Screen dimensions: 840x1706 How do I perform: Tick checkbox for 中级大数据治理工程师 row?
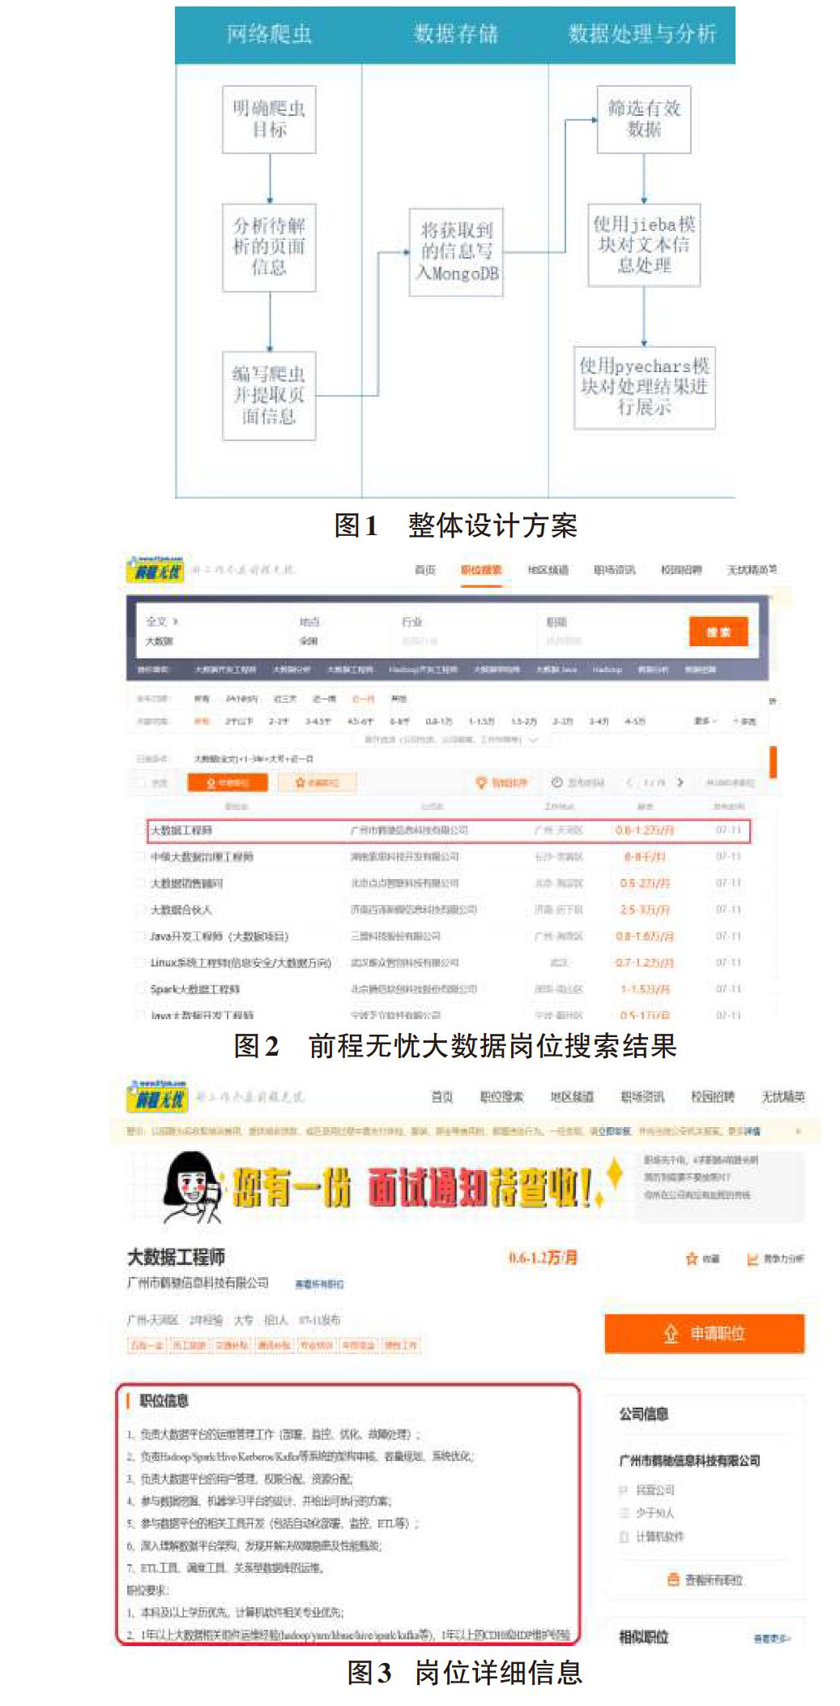(x=139, y=856)
